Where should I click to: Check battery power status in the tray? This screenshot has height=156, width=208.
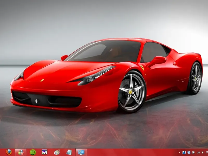[193, 152]
